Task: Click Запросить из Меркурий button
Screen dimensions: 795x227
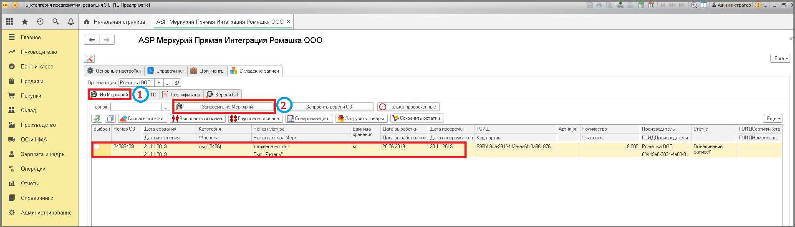Action: (225, 107)
